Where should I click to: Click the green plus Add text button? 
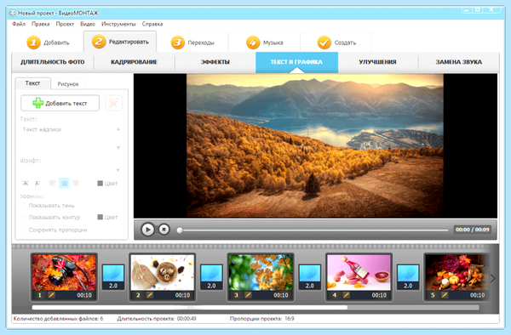tap(60, 103)
